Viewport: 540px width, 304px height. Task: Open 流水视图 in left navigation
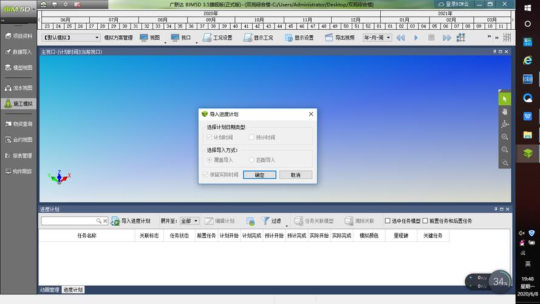pyautogui.click(x=18, y=88)
